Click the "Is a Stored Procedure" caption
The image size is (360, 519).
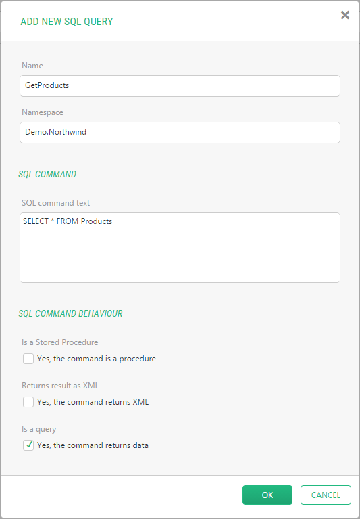(x=60, y=342)
